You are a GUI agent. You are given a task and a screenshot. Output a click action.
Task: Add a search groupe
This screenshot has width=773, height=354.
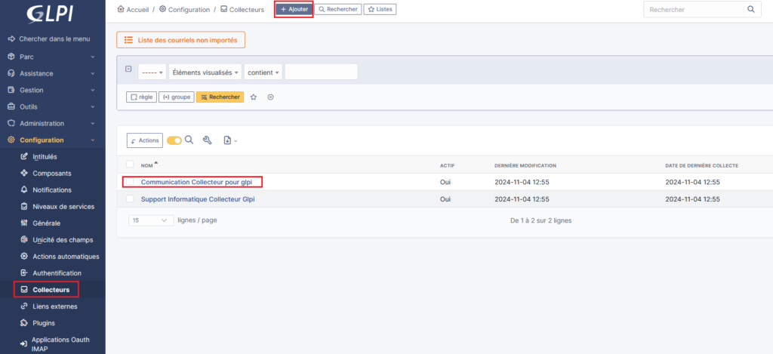(176, 97)
